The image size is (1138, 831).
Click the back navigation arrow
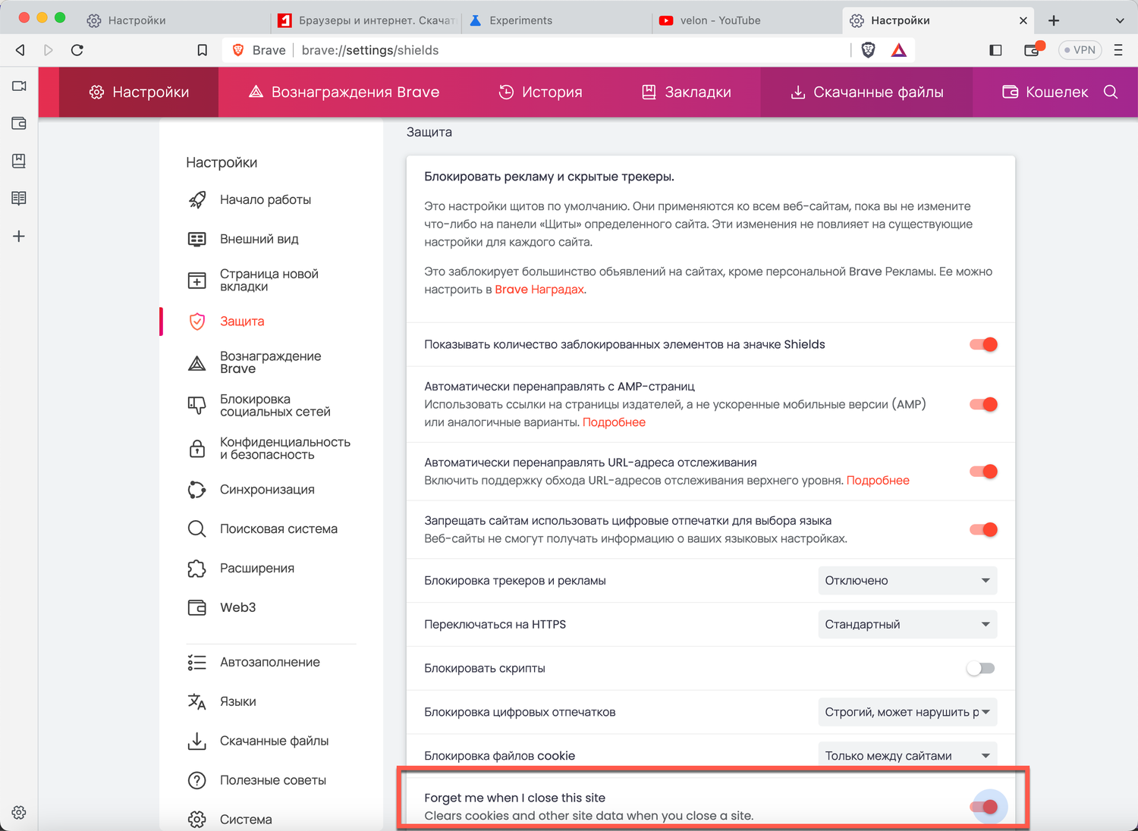(20, 50)
